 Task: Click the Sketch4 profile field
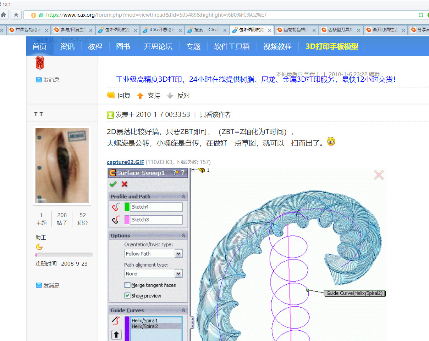(156, 207)
